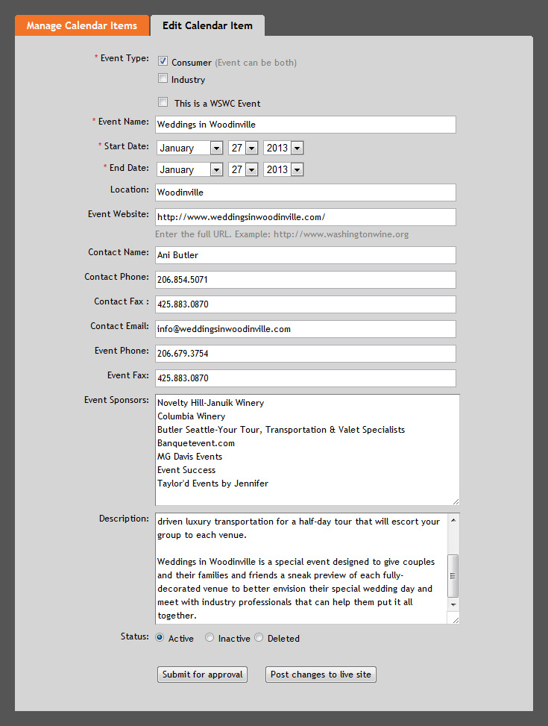Click the Columbia Winery sponsor line
The image size is (548, 726).
(191, 416)
